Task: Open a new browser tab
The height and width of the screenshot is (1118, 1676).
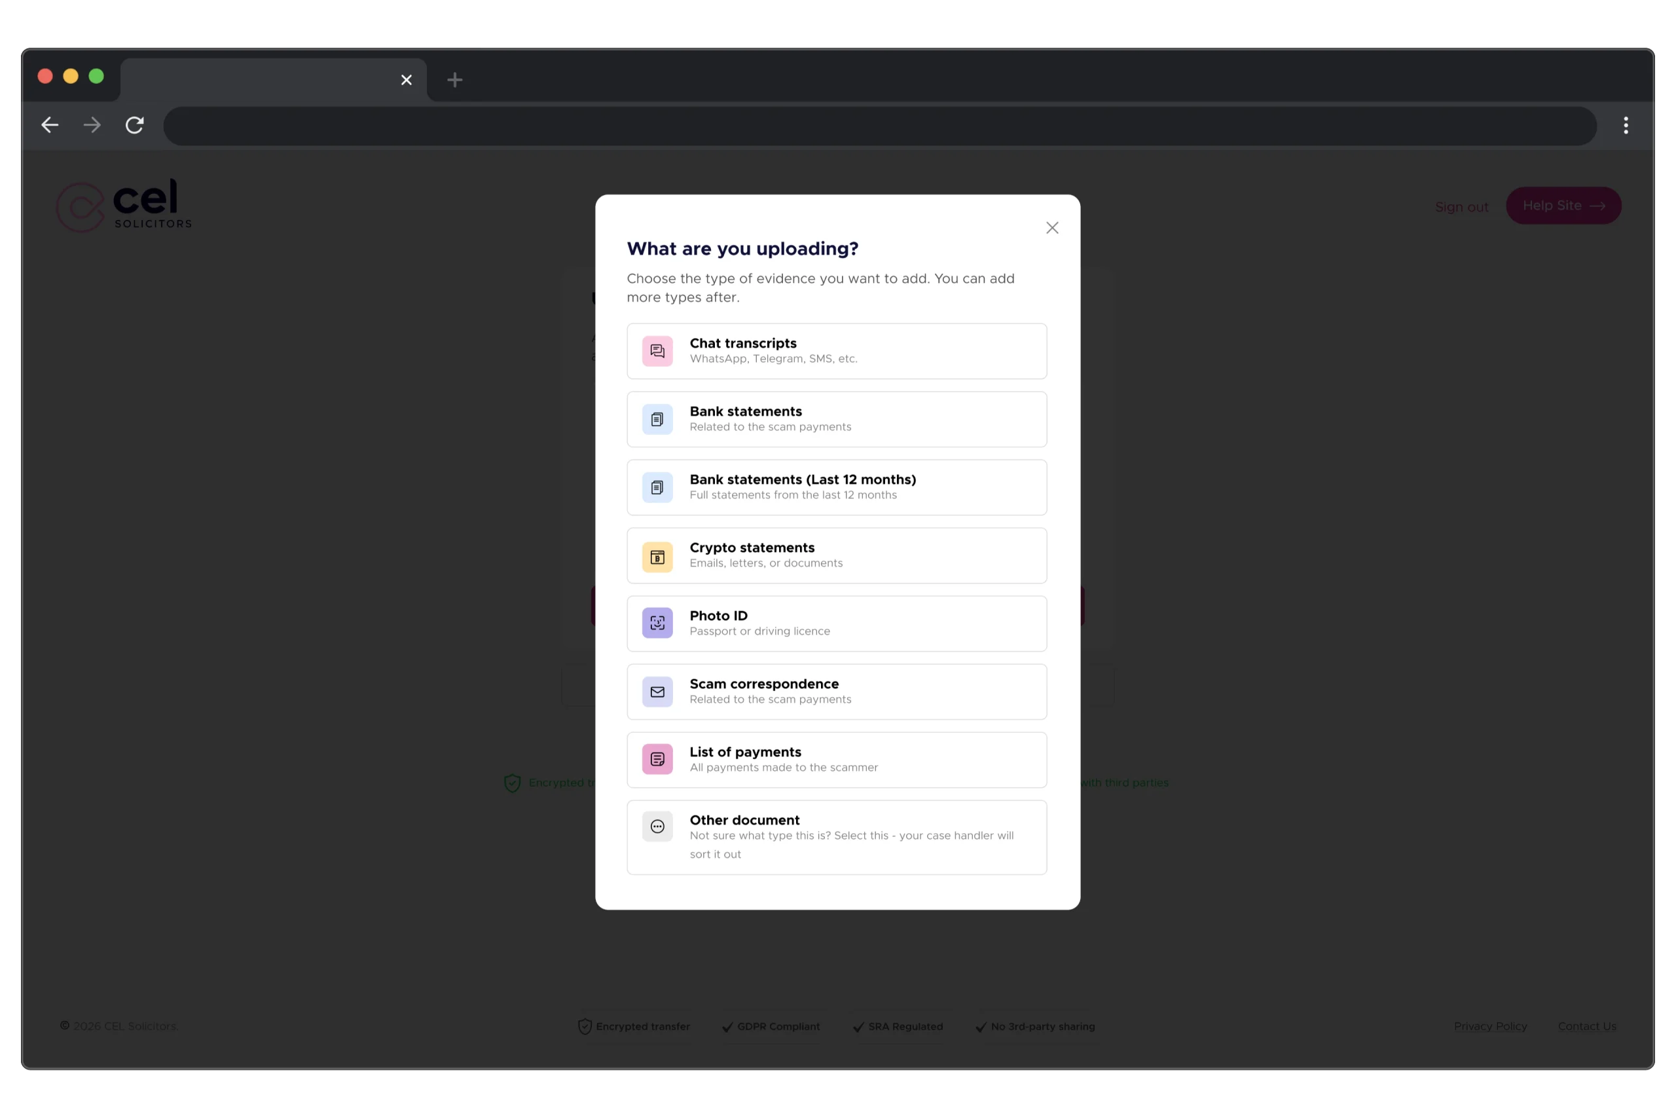Action: (454, 80)
